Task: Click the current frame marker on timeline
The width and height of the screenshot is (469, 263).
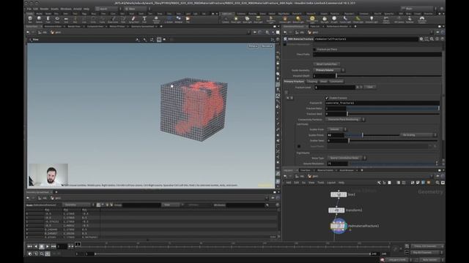Action: (78, 245)
